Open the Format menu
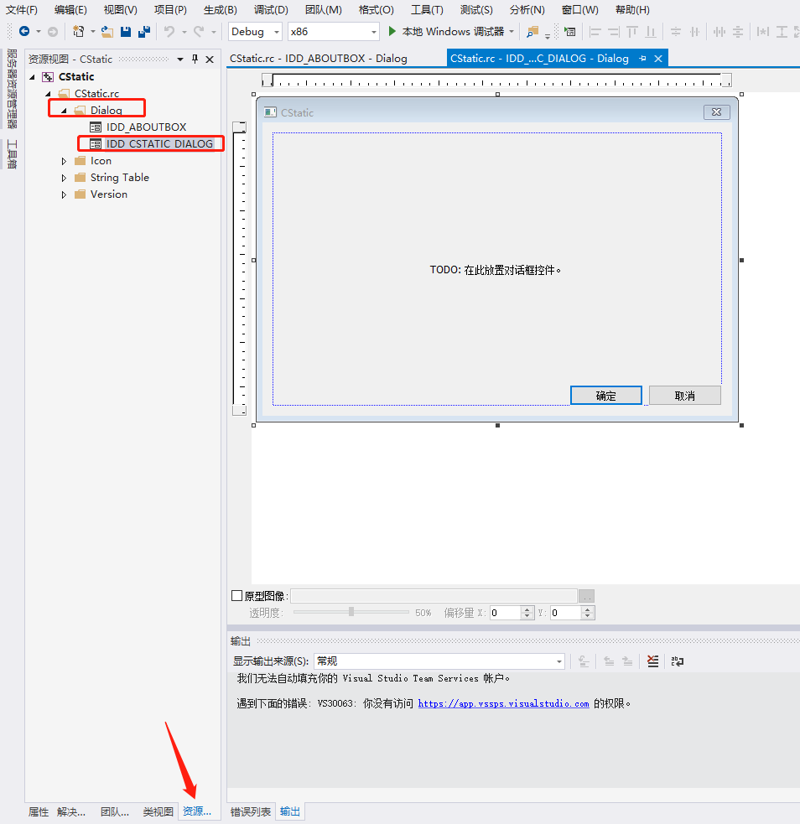This screenshot has height=824, width=800. (376, 10)
